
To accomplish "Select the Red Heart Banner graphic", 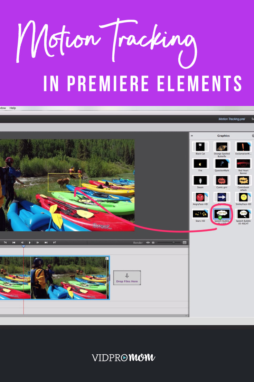I will click(x=243, y=164).
